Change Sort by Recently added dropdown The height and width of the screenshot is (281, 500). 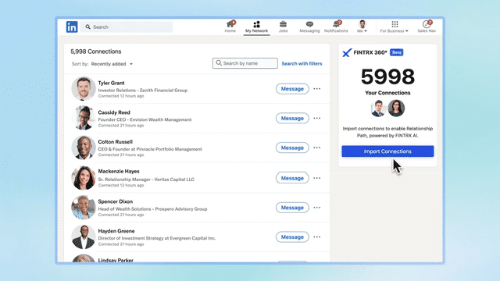112,64
